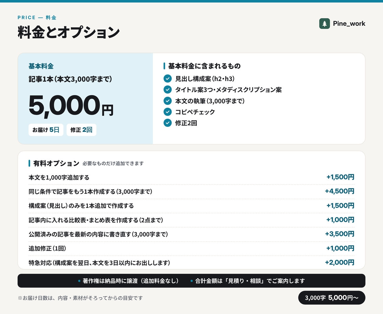Viewport: 383px width, 314px height.
Task: Click the 本文を1,000字追加する option row
Action: tap(191, 177)
